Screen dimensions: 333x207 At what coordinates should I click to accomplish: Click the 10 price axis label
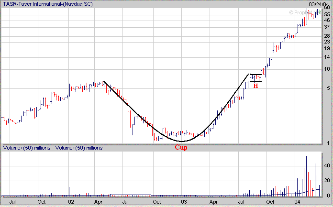327,69
